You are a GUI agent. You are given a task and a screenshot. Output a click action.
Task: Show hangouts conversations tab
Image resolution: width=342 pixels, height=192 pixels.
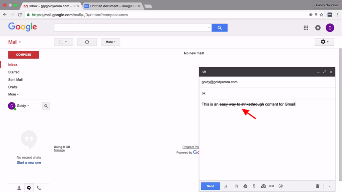29,188
